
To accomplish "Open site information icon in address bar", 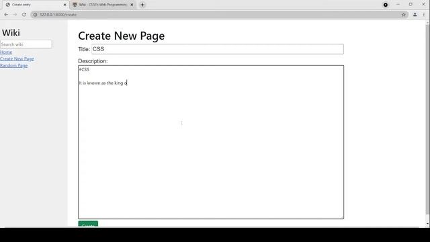I will [x=35, y=15].
